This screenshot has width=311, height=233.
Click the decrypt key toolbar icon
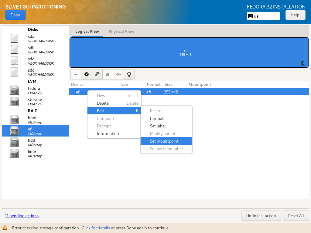[118, 74]
